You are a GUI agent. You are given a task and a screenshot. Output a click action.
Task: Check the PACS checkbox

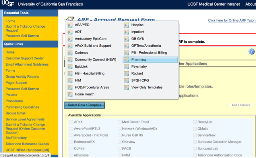pos(120,148)
